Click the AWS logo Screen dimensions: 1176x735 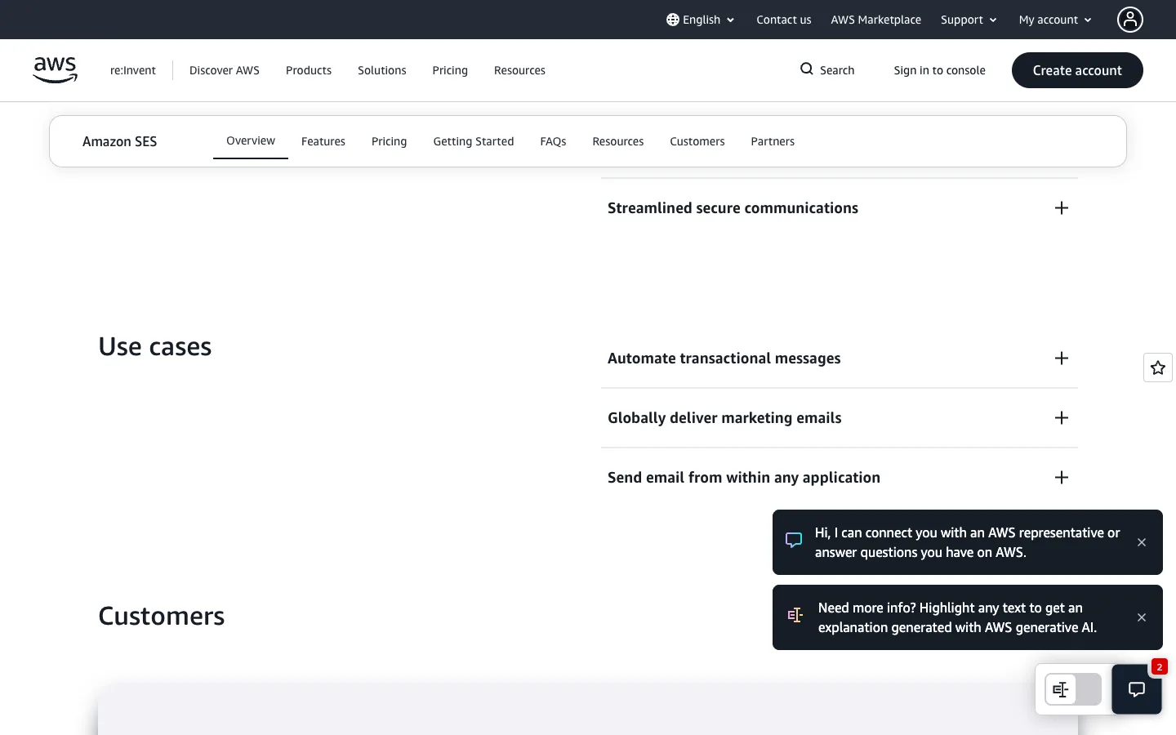(55, 70)
